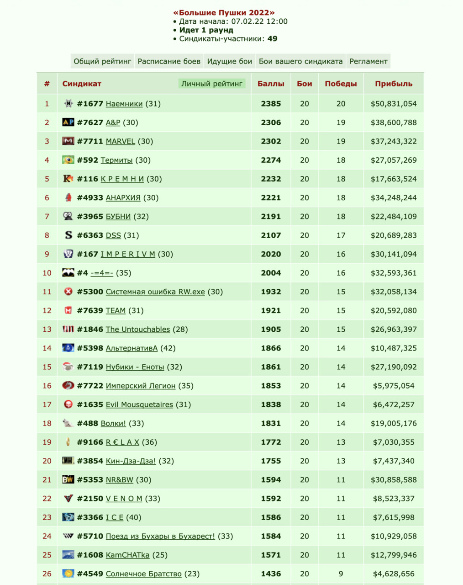This screenshot has width=463, height=585.
Task: Click the Наемники syndicate icon
Action: (x=68, y=104)
